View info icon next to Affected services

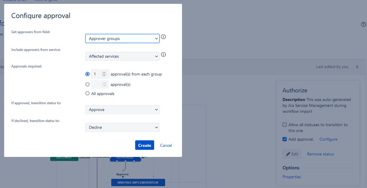pyautogui.click(x=163, y=54)
